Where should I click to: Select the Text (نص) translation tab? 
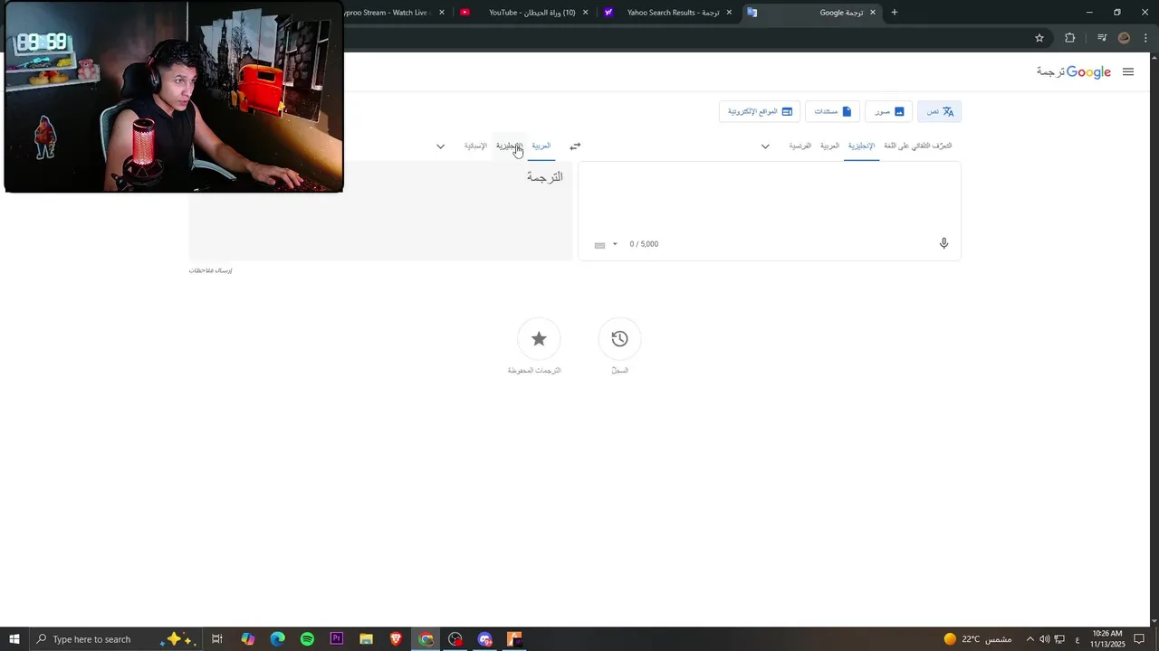(939, 111)
